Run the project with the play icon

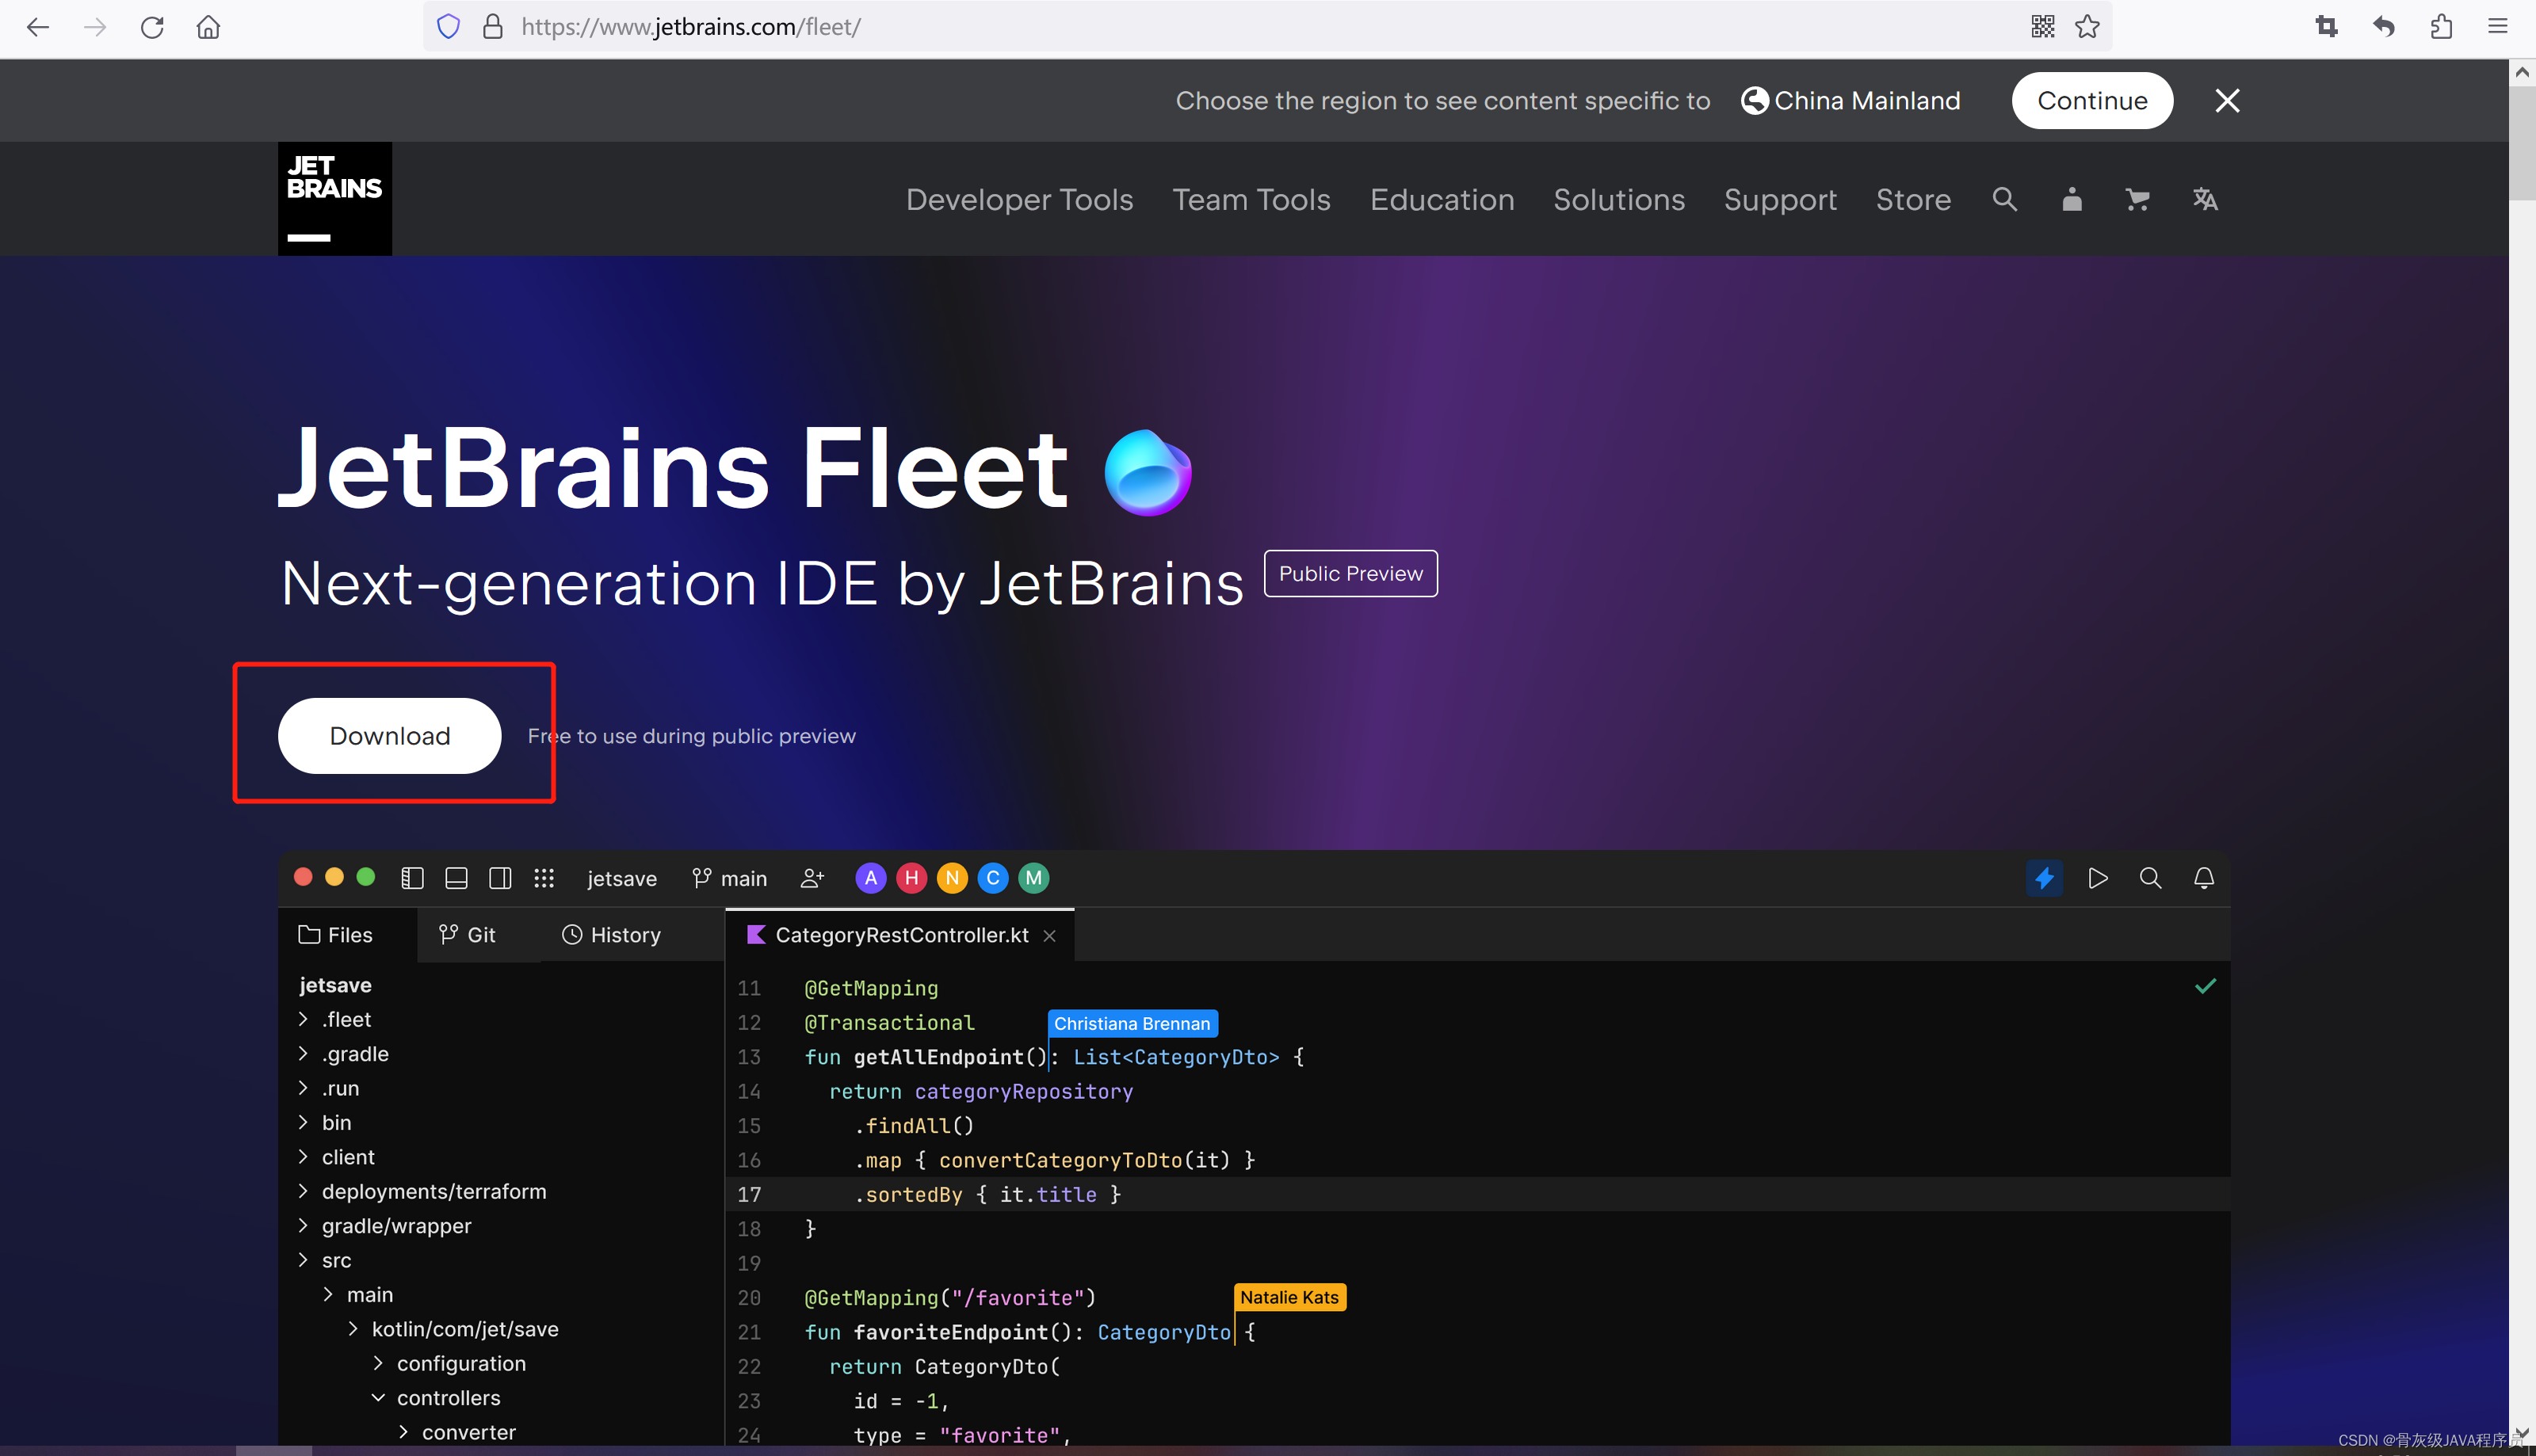[x=2098, y=878]
